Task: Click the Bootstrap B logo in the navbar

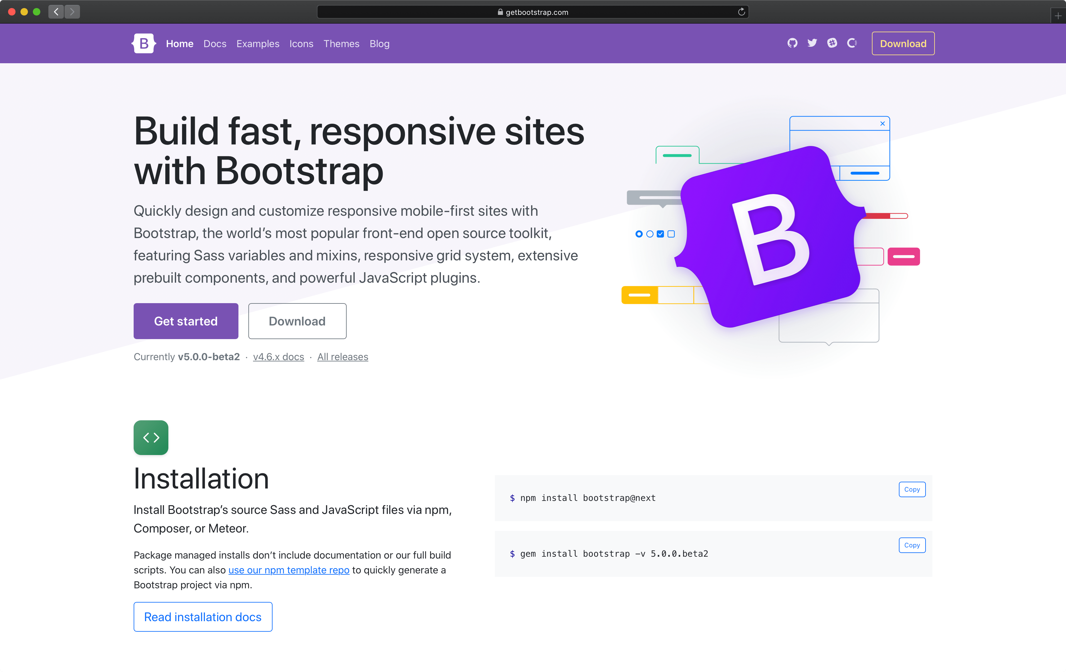Action: click(x=143, y=43)
